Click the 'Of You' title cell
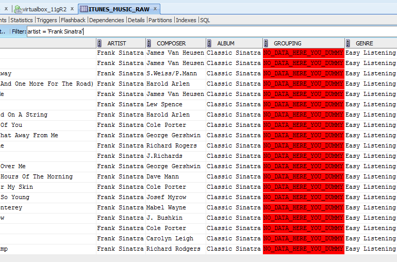The image size is (397, 262). [48, 125]
